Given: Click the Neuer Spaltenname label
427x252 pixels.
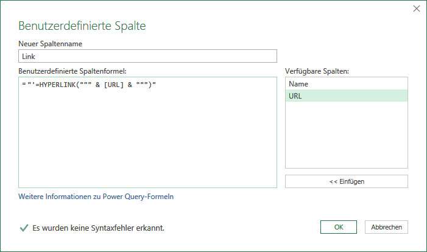Looking at the screenshot, I should pos(51,44).
